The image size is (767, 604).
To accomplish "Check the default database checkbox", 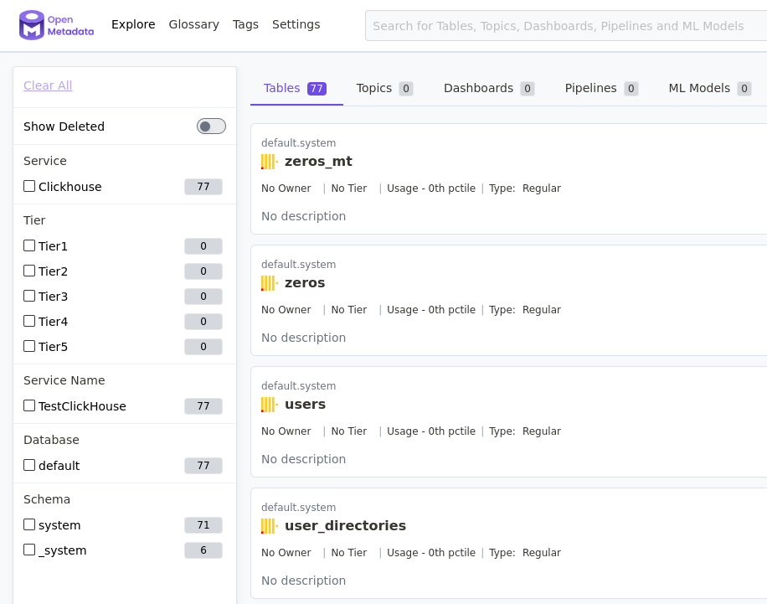I will point(29,465).
